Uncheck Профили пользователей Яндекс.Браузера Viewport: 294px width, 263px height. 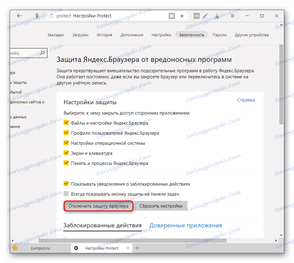point(66,133)
